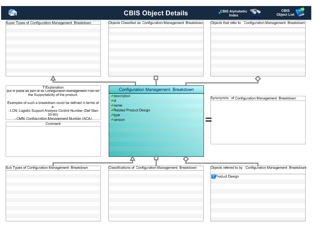Open the CBIS Object List book icon
The width and height of the screenshot is (325, 231).
[300, 12]
